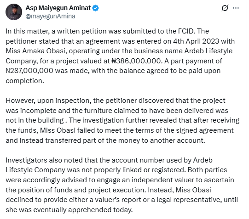This screenshot has width=249, height=219.
Task: Open the three-dot more options menu
Action: (x=236, y=8)
